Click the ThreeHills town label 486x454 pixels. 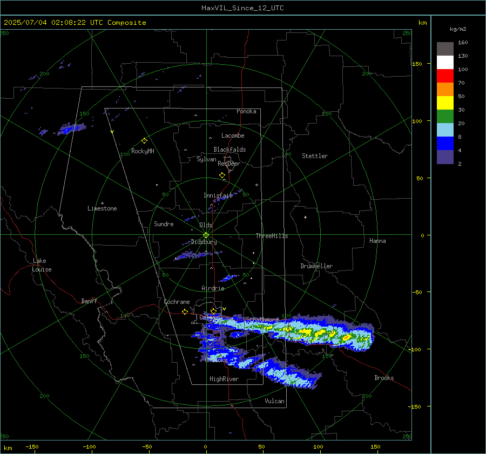pyautogui.click(x=272, y=236)
